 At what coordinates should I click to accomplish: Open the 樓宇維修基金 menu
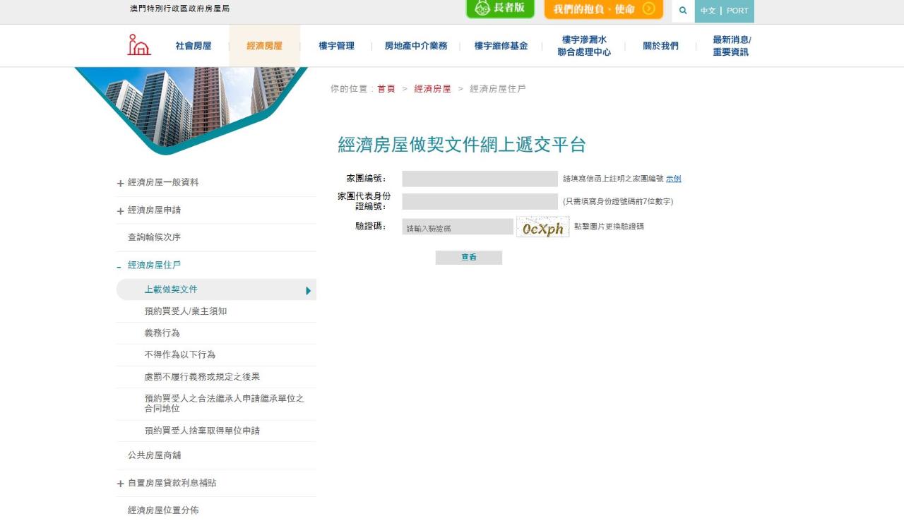501,46
